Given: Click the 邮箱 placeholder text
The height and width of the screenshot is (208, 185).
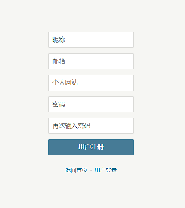Looking at the screenshot, I should 59,61.
